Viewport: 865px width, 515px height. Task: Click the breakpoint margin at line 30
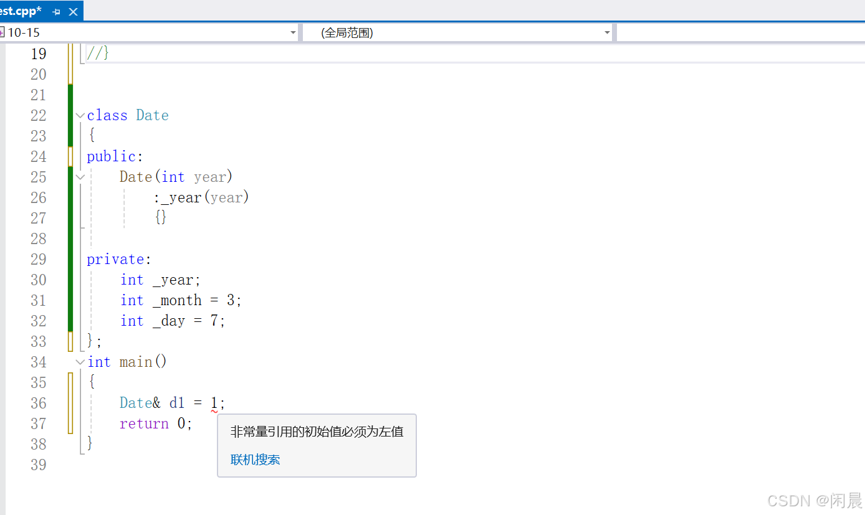[x=60, y=280]
